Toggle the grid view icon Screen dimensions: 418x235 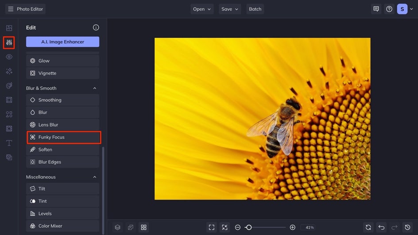tap(143, 227)
